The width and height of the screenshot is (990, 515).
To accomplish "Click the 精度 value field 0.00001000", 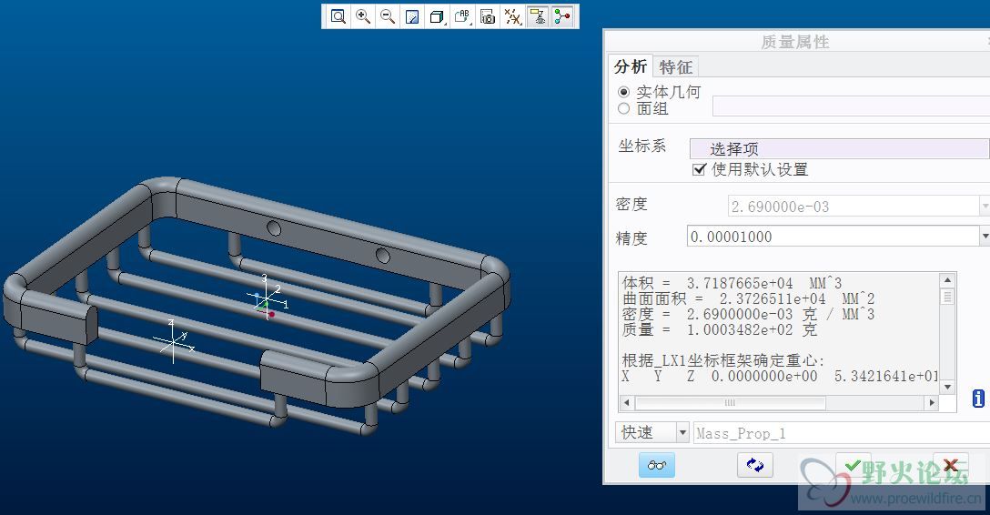I will point(833,236).
